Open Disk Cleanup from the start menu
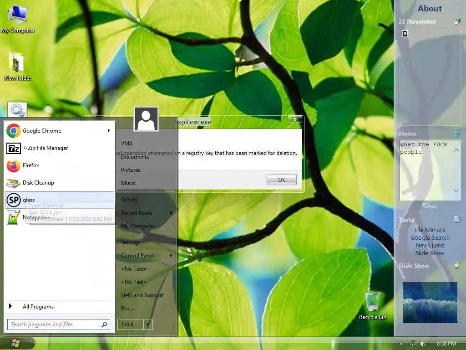This screenshot has height=350, width=466. 60,183
